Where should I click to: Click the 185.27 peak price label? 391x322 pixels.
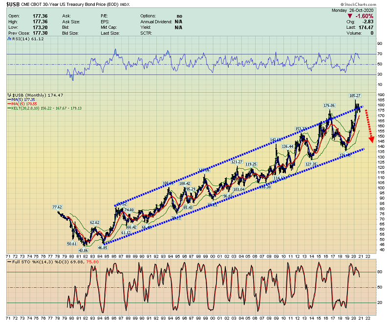[354, 96]
